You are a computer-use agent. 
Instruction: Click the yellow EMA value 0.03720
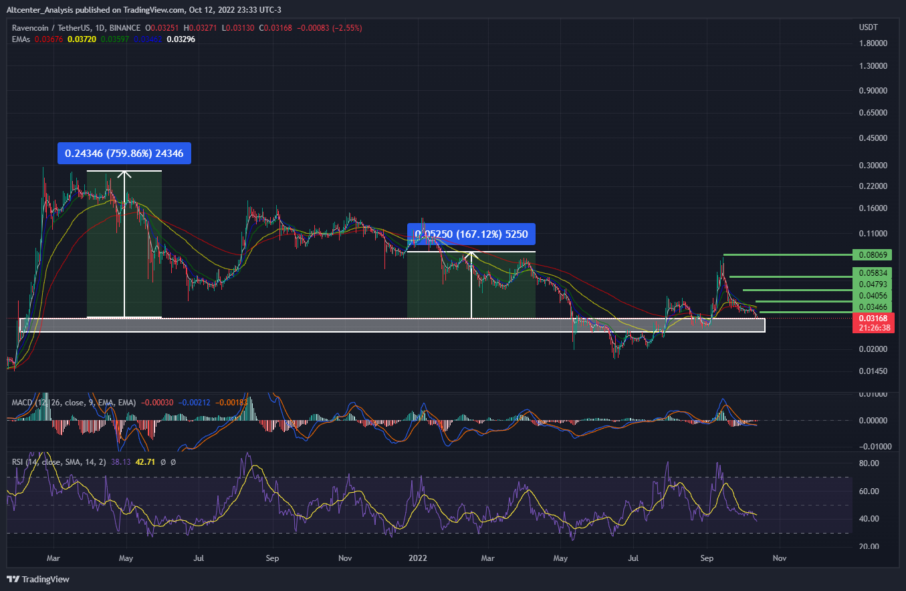81,39
